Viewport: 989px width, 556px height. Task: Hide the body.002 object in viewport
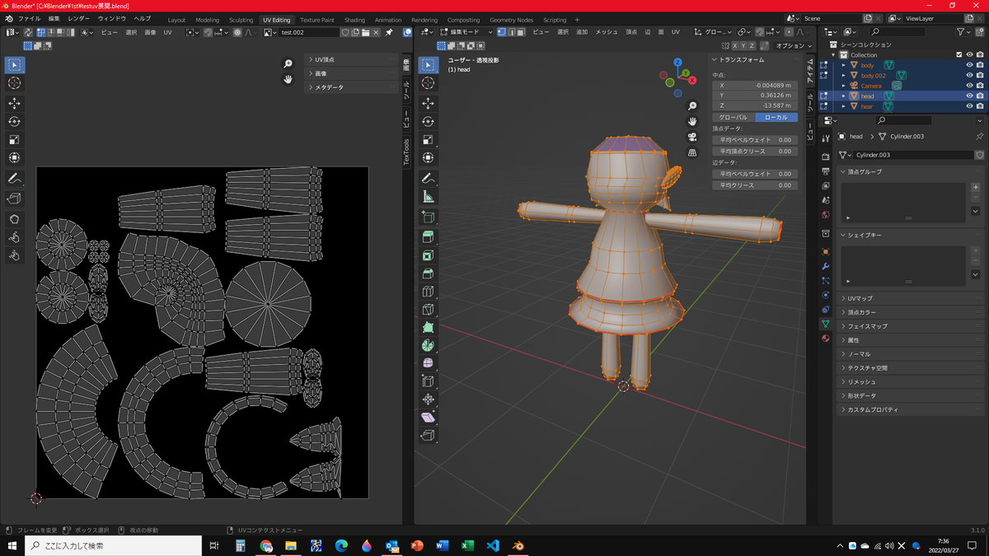(x=969, y=75)
